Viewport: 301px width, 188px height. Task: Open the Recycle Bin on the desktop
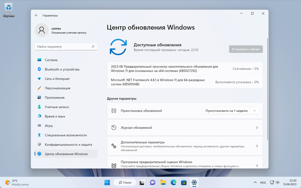[9, 10]
